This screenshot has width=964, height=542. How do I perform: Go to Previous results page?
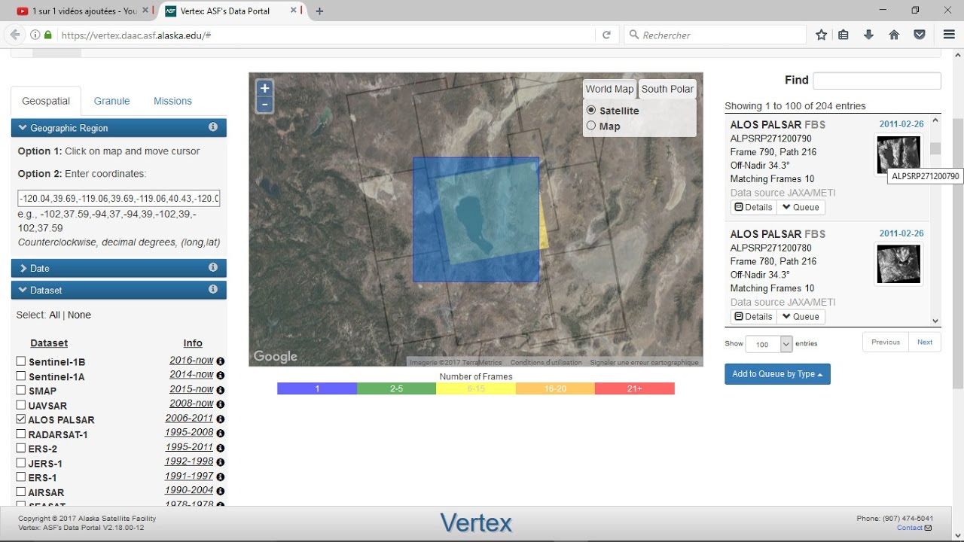pos(886,343)
